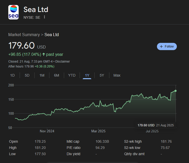The width and height of the screenshot is (189, 163).
Task: Select the 1Y chart tab
Action: point(87,75)
